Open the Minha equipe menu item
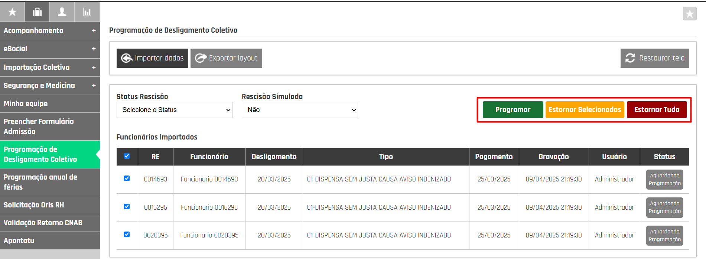The height and width of the screenshot is (259, 706). (50, 104)
